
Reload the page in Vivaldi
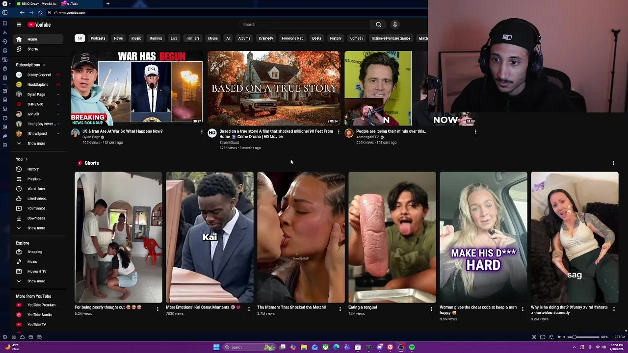(x=40, y=12)
